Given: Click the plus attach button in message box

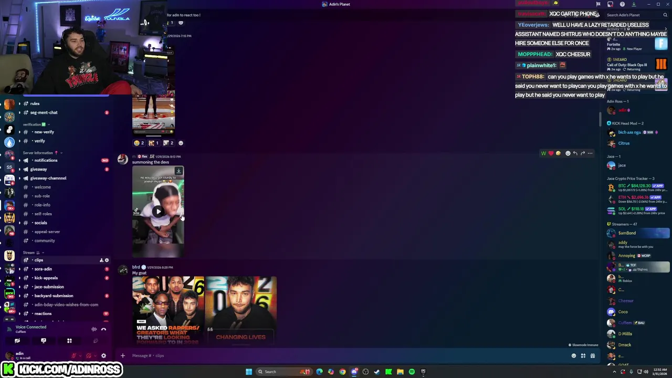Looking at the screenshot, I should click(122, 355).
